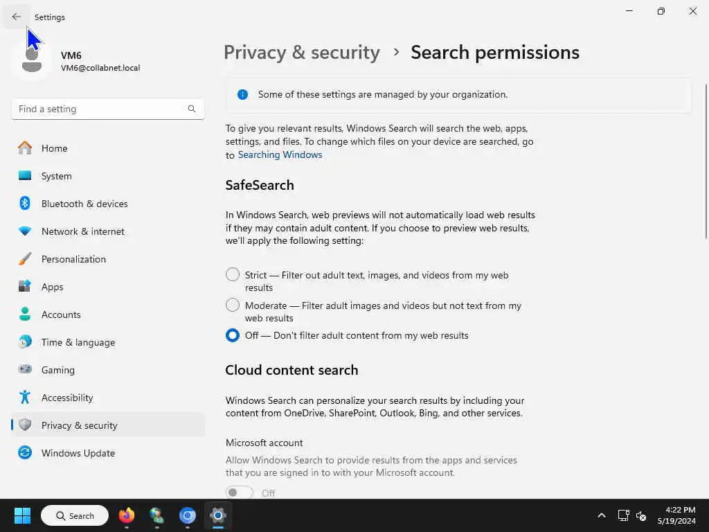Open the Gaming settings category

[57, 370]
